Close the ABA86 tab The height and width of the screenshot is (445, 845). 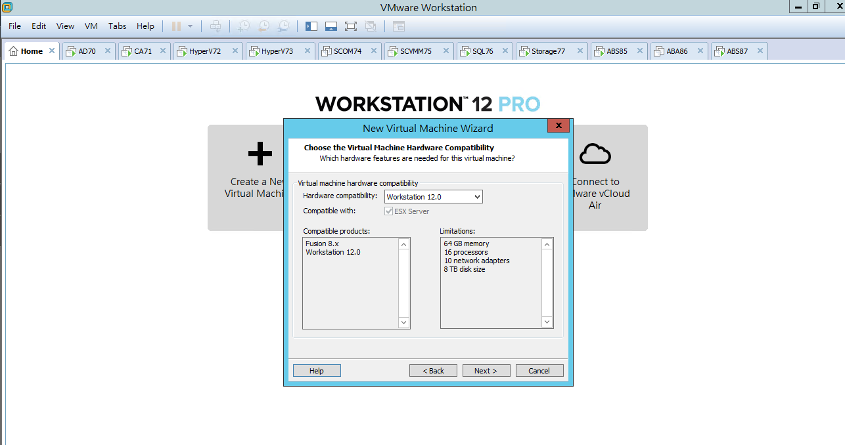tap(700, 51)
